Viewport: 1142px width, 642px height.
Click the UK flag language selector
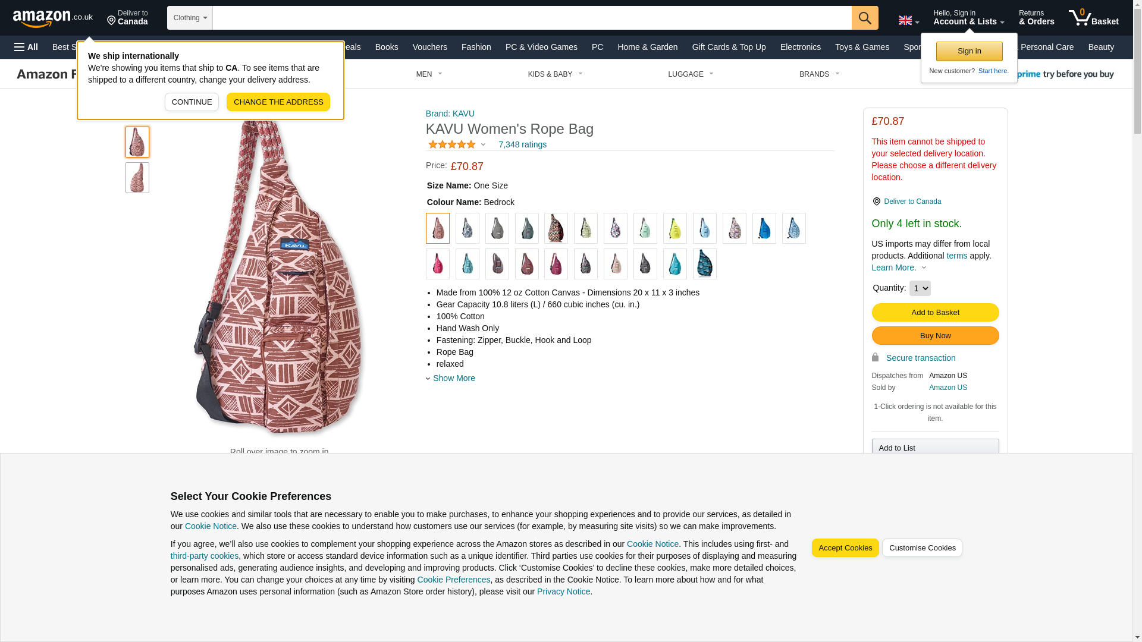click(x=908, y=20)
